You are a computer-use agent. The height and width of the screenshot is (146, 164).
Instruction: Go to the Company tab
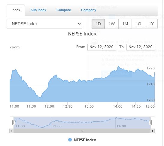89,10
